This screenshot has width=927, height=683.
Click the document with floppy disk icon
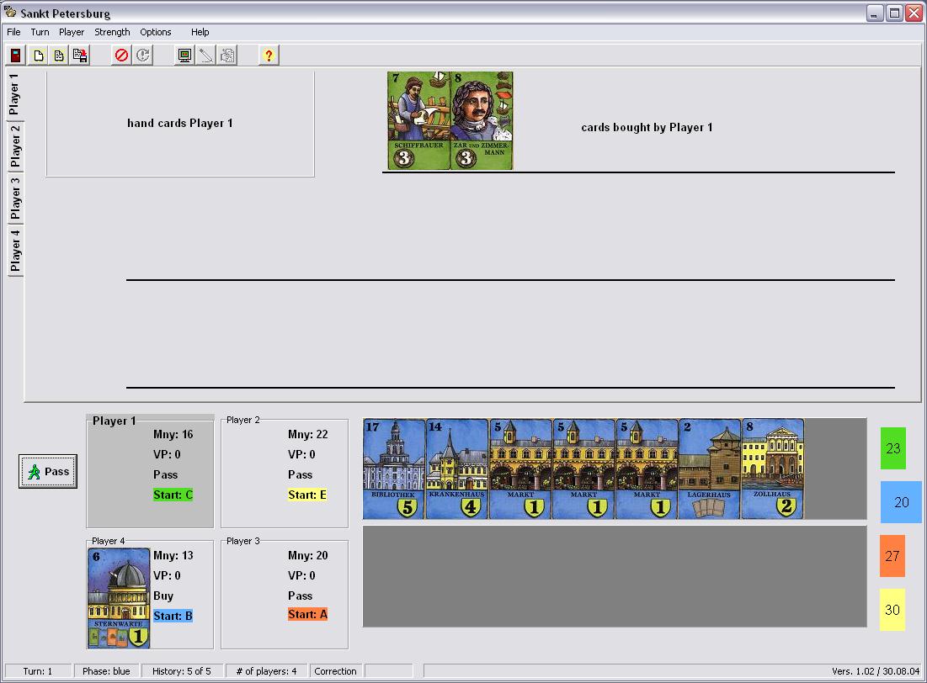(79, 56)
